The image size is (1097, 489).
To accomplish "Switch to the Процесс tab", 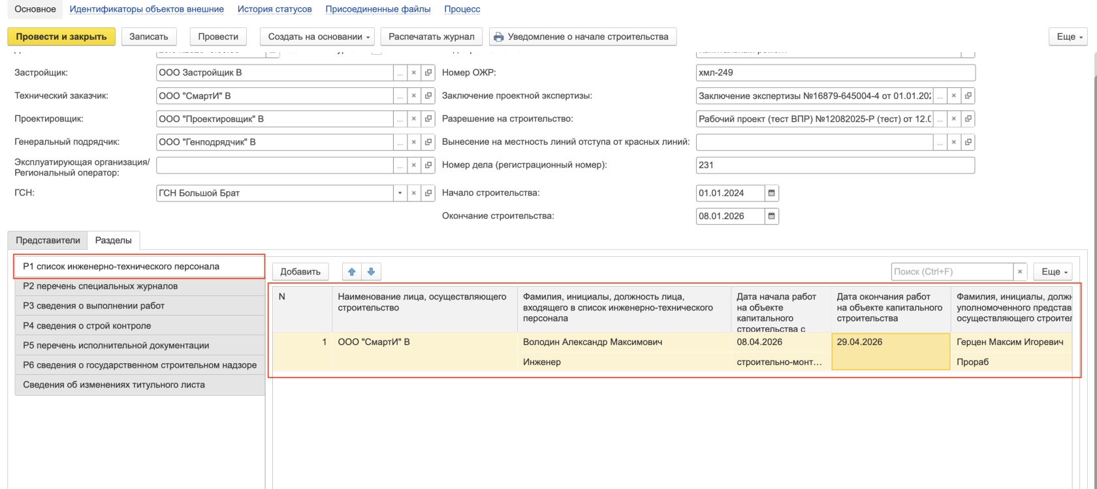I will (x=462, y=9).
